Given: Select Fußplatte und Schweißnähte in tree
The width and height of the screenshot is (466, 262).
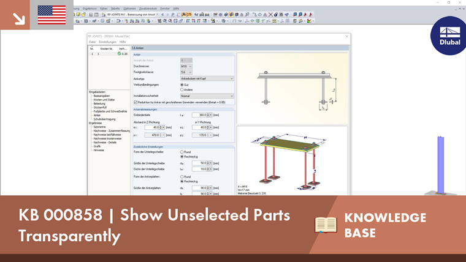Looking at the screenshot, I should [x=110, y=111].
